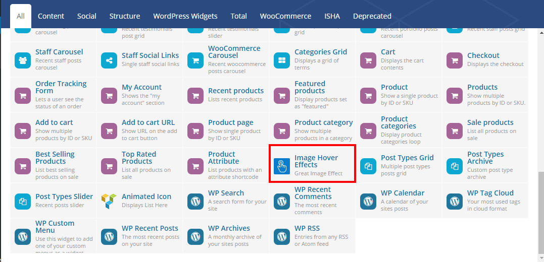Click the WP Custom Menu WordPress icon
Viewport: 544px width, 262px height.
tap(23, 237)
